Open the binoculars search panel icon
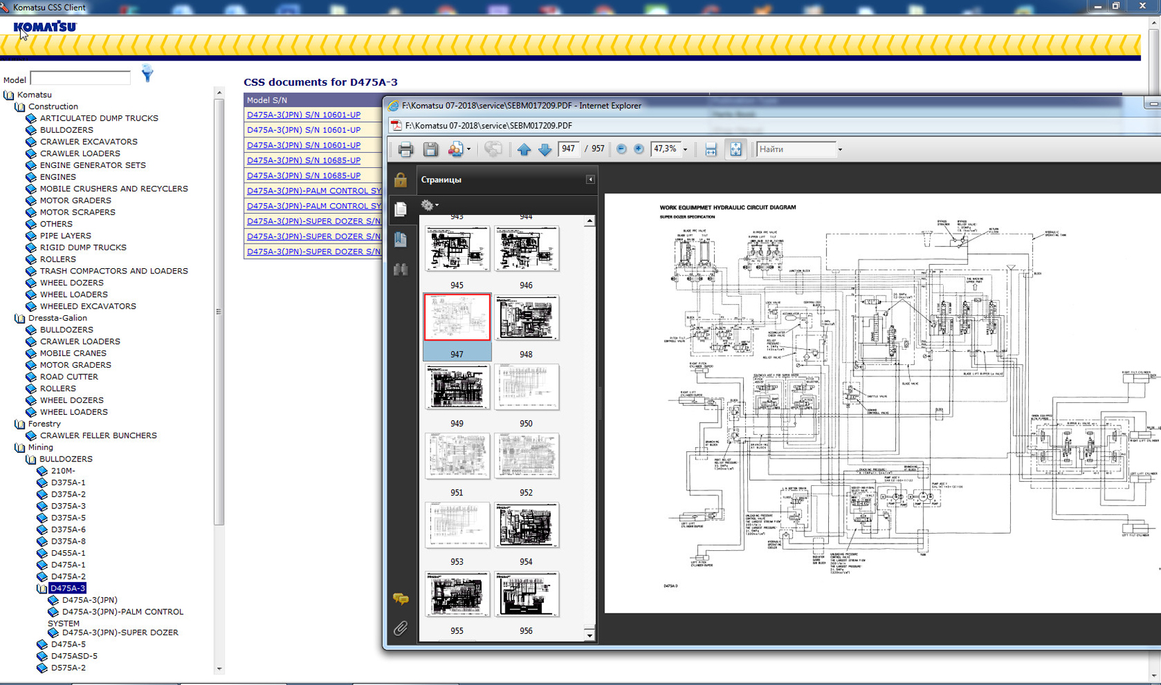Image resolution: width=1161 pixels, height=685 pixels. pyautogui.click(x=401, y=269)
